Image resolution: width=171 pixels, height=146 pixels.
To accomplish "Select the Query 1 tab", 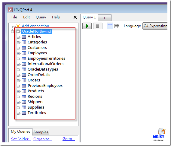I will 89,17.
